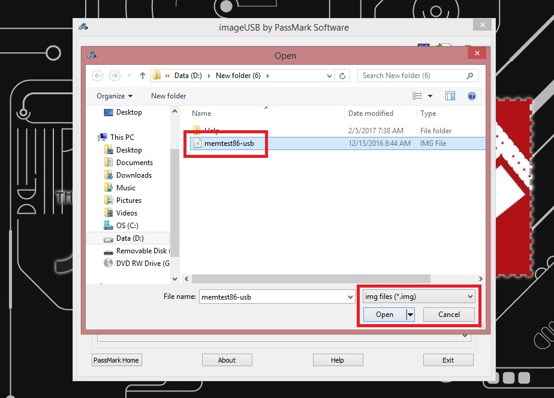Click the date 12/13/2016 8:44 AM
This screenshot has height=398, width=554.
tap(380, 143)
